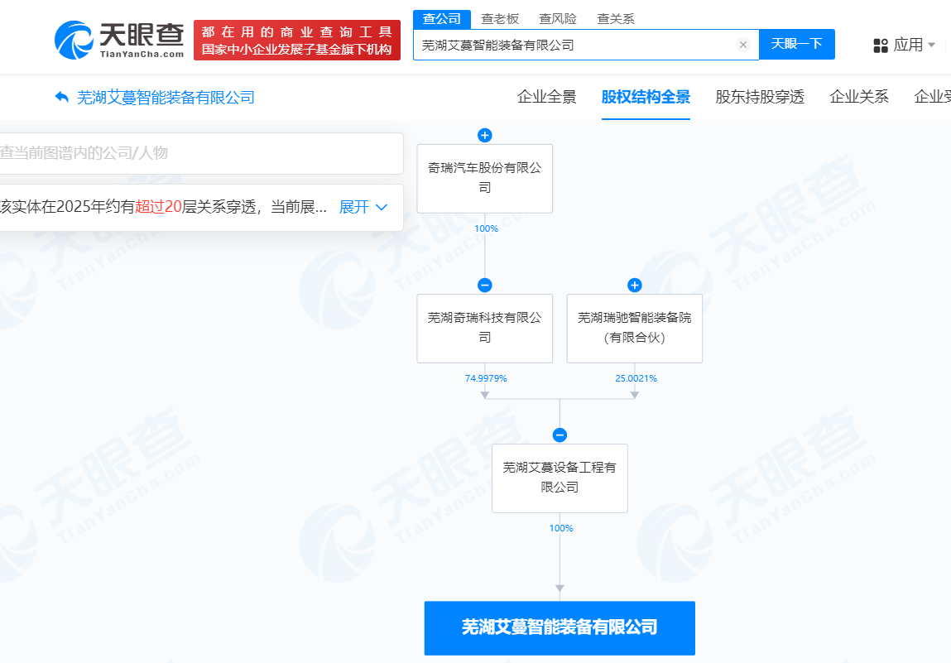Expand node above 奇瑞汽车股份有限公司

pyautogui.click(x=484, y=135)
